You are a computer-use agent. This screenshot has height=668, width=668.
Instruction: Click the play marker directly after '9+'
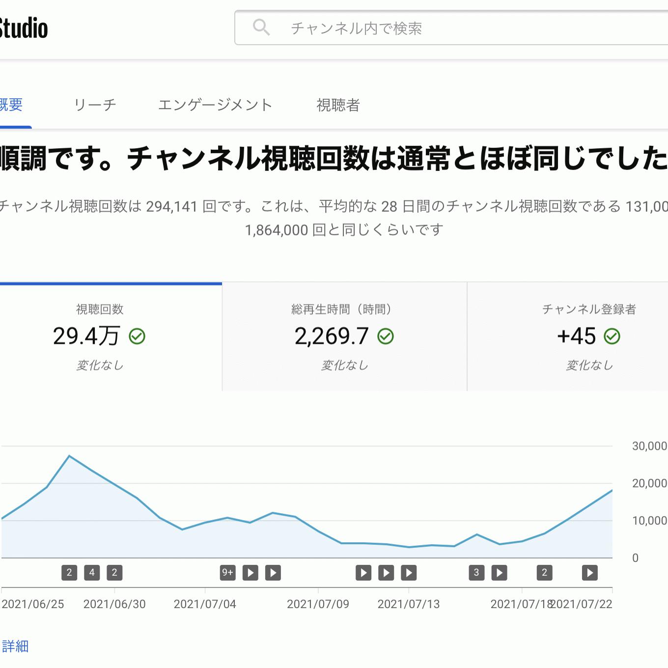[250, 572]
